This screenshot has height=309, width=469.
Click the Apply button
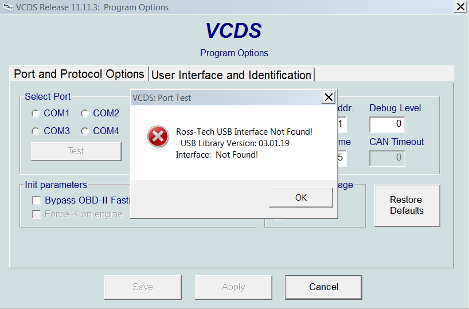pos(233,287)
